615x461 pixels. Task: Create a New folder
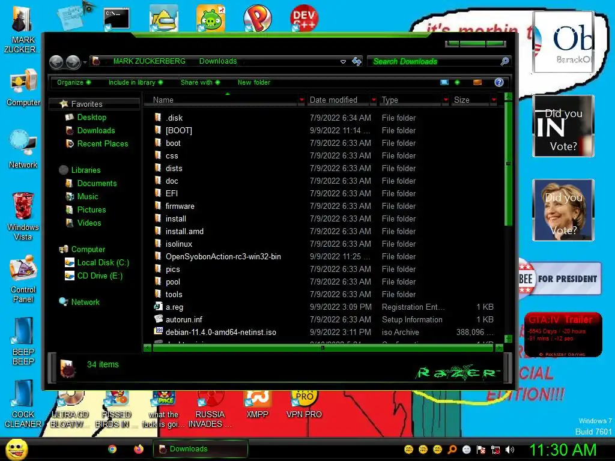(x=254, y=82)
